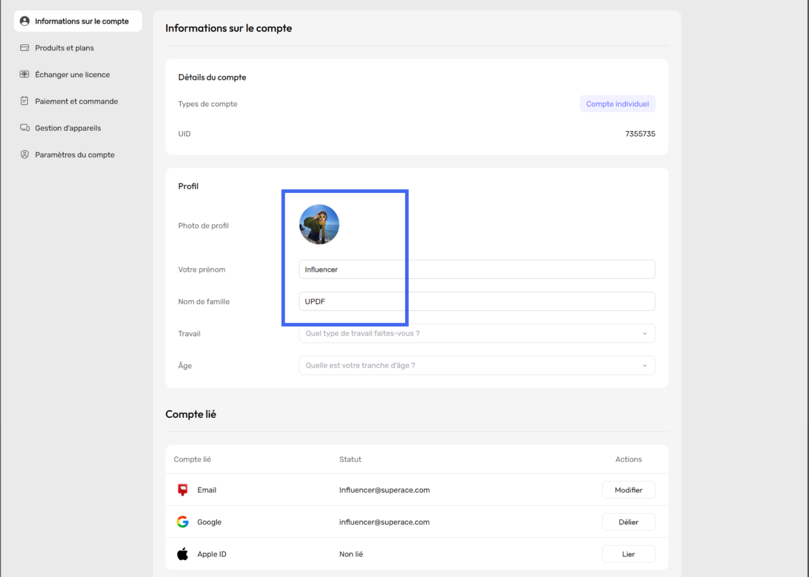This screenshot has width=809, height=577.
Task: Click the Statut column header
Action: click(x=350, y=459)
